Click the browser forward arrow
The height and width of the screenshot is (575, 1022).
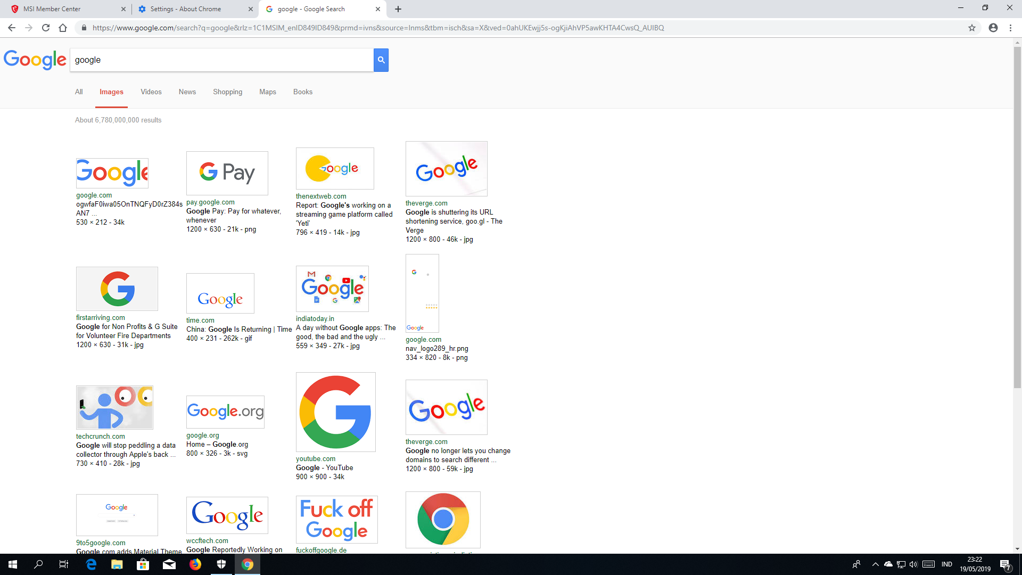(x=29, y=28)
